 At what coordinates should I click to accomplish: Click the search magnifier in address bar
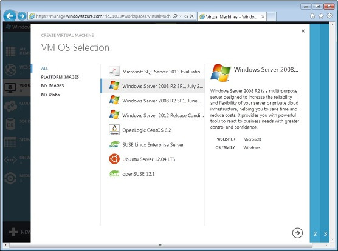tap(175, 16)
